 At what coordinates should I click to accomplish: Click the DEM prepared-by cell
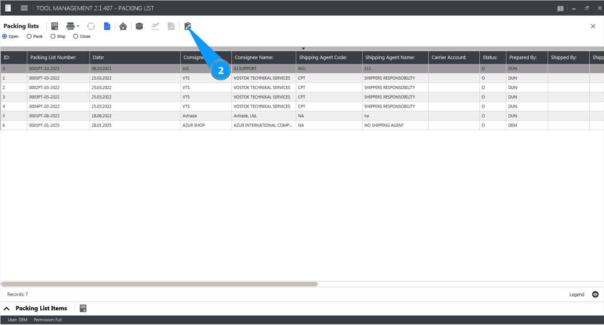pyautogui.click(x=527, y=125)
